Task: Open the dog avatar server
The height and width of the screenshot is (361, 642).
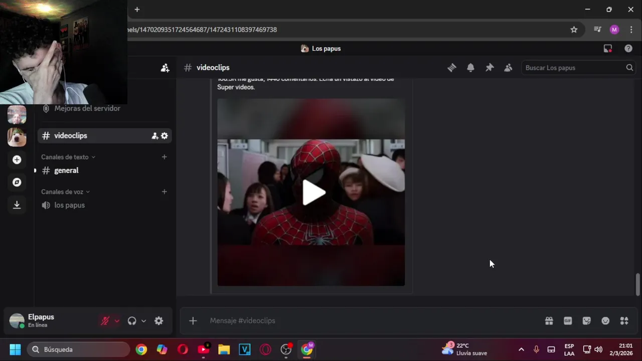Action: pos(17,137)
